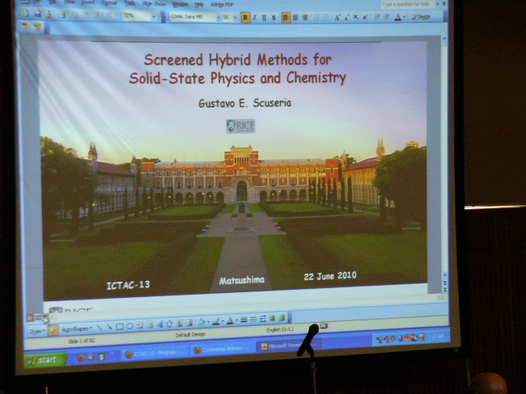Click Slide Show view icon
Screen dimensions: 526x394
(45, 318)
